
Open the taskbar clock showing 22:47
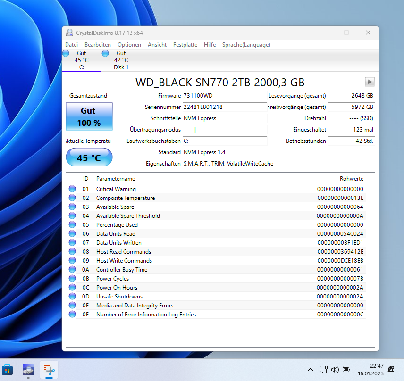point(370,370)
